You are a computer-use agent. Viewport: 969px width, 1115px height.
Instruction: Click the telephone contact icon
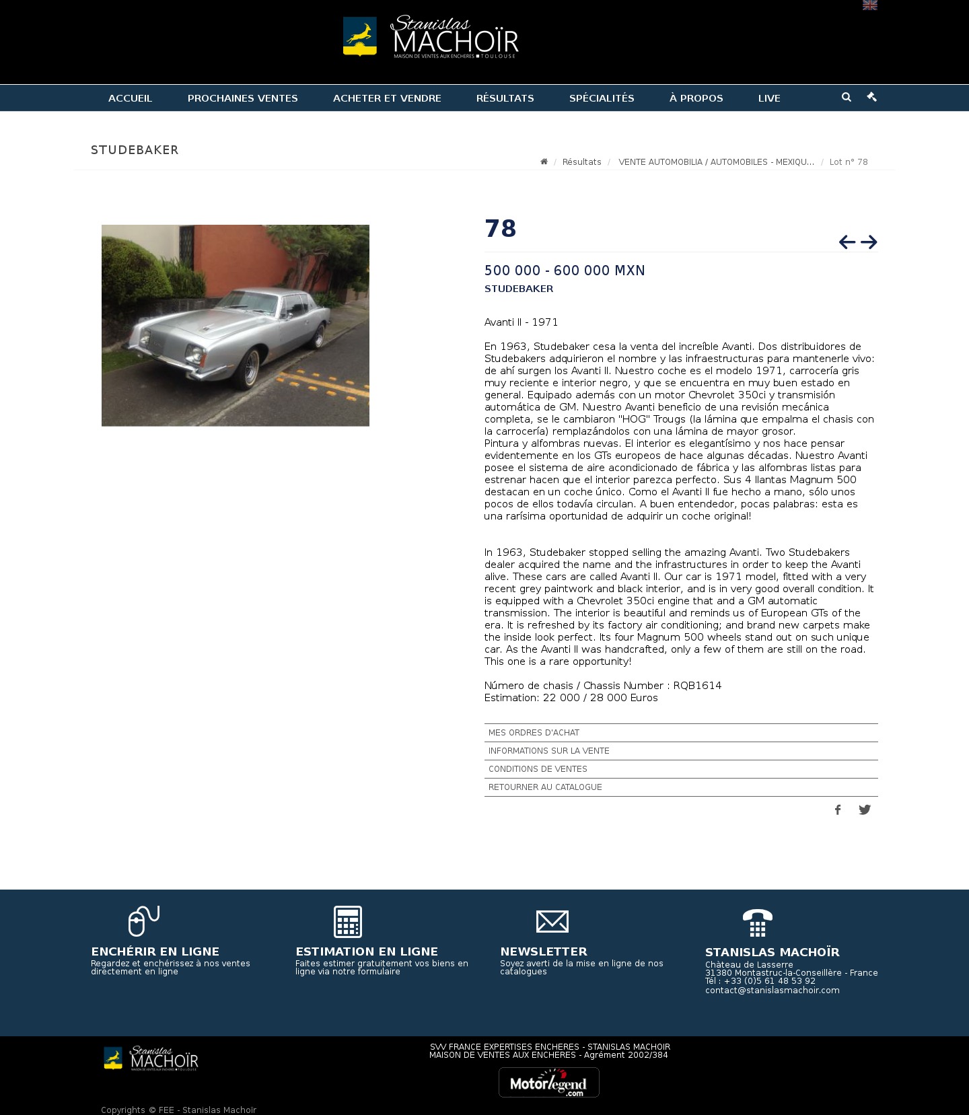[757, 923]
